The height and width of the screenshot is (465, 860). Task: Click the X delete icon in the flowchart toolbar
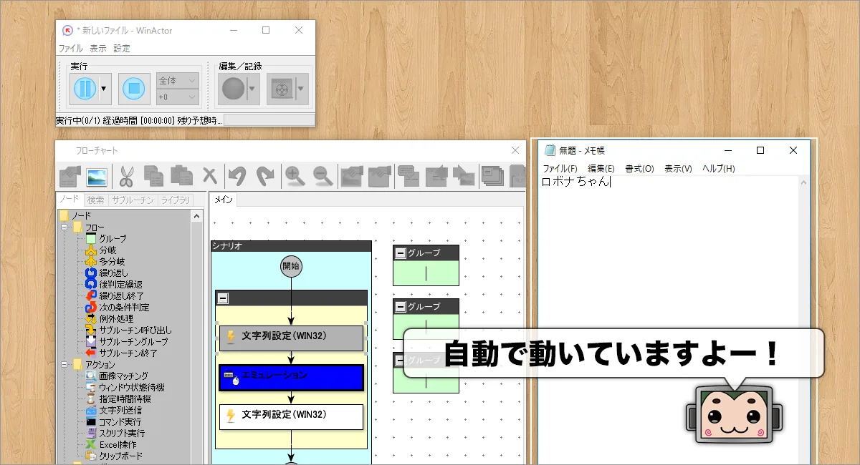click(x=209, y=175)
